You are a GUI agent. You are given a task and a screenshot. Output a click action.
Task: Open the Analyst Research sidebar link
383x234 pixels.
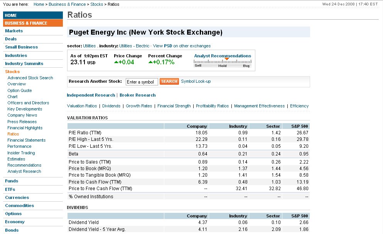[x=24, y=171]
